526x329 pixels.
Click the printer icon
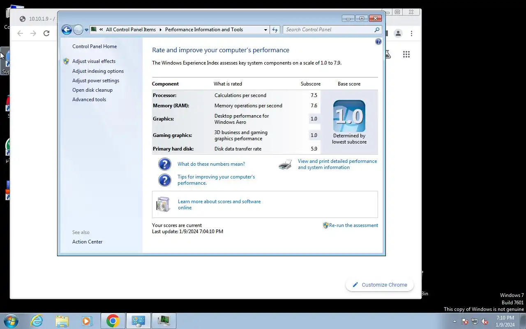click(285, 164)
